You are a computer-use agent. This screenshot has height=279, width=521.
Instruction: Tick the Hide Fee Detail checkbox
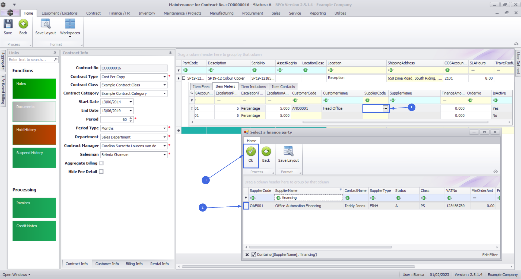101,172
